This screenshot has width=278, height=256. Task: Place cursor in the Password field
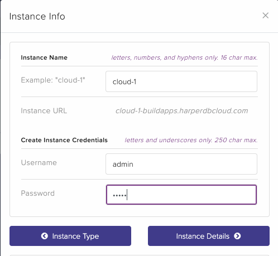pos(181,195)
